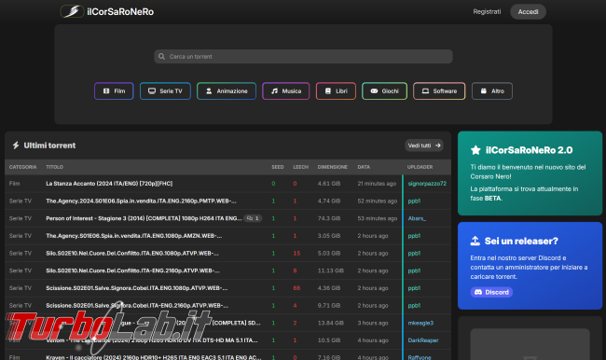Click the Registrati link
The height and width of the screenshot is (360, 606).
(487, 11)
